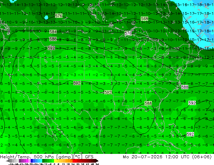Click the (06+06) forecast hour text
Image resolution: width=214 pixels, height=165 pixels.
(x=202, y=157)
